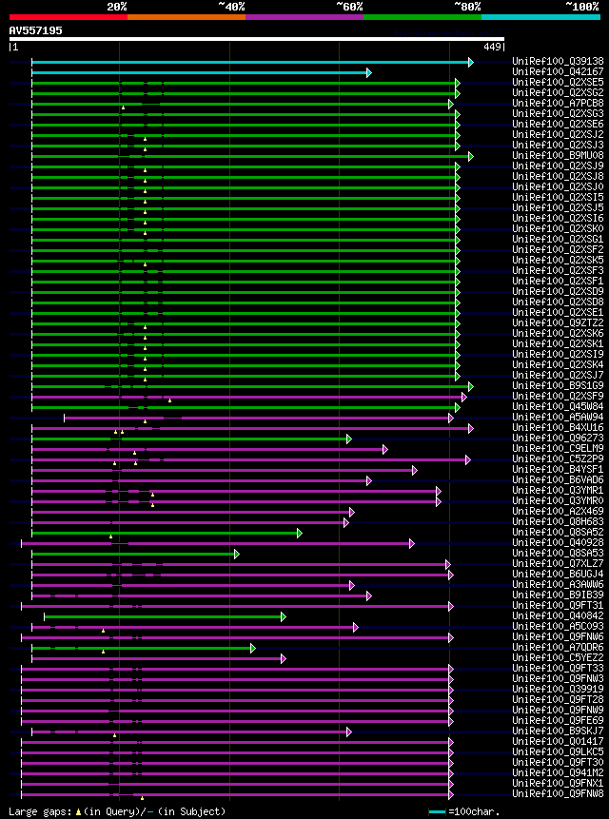Click arrowhead ending Q3YMR1 alignment bar
Screen dimensions: 609x819
(x=439, y=491)
